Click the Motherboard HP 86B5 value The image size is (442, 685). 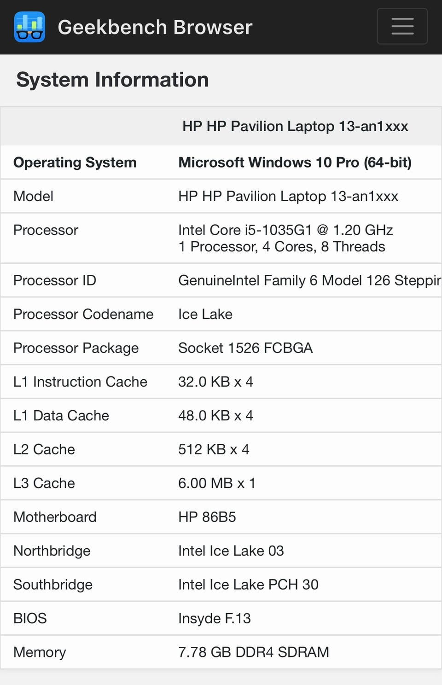(207, 517)
